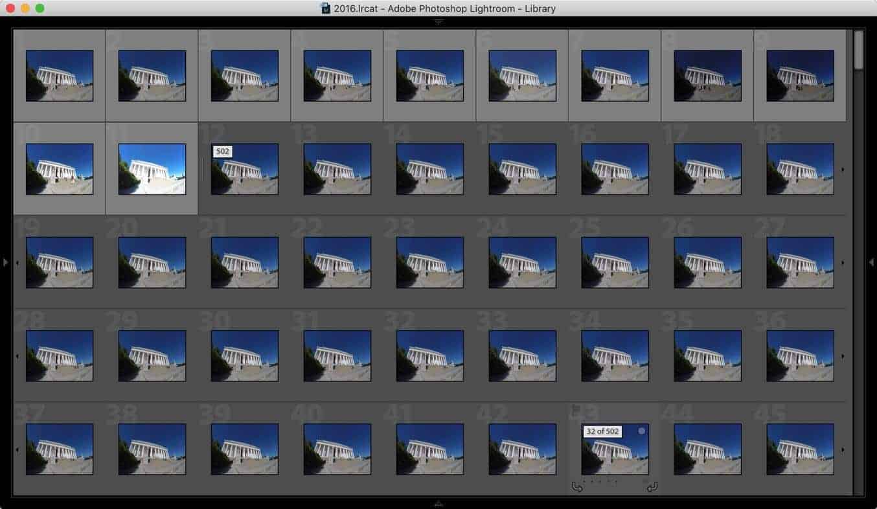This screenshot has height=509, width=877.
Task: Select photo thumbnail number 30
Action: click(245, 356)
